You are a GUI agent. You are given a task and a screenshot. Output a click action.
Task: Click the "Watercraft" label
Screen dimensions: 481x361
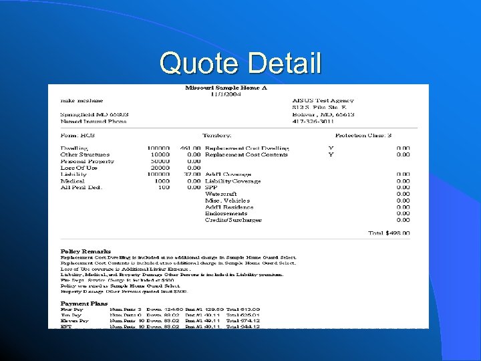(x=221, y=194)
